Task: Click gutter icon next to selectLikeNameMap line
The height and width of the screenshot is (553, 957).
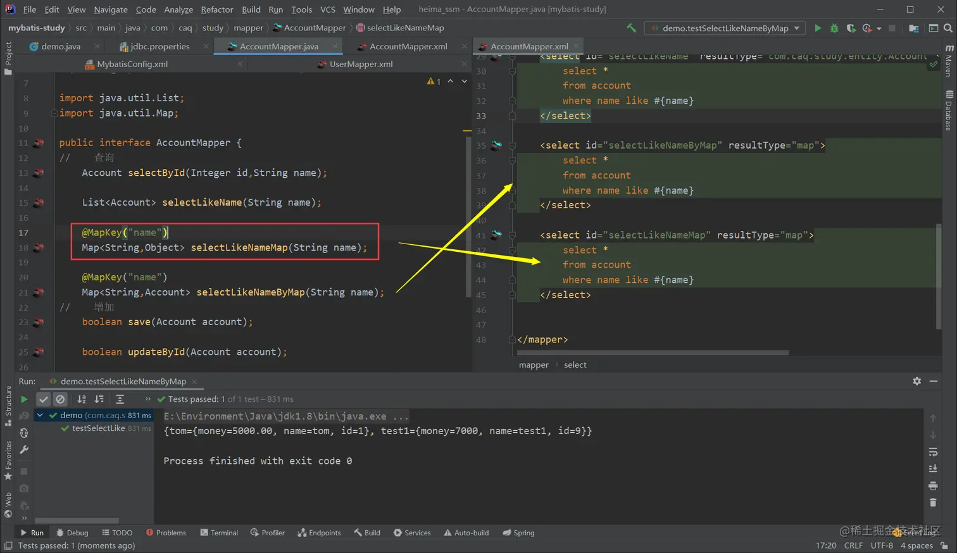Action: click(x=39, y=247)
